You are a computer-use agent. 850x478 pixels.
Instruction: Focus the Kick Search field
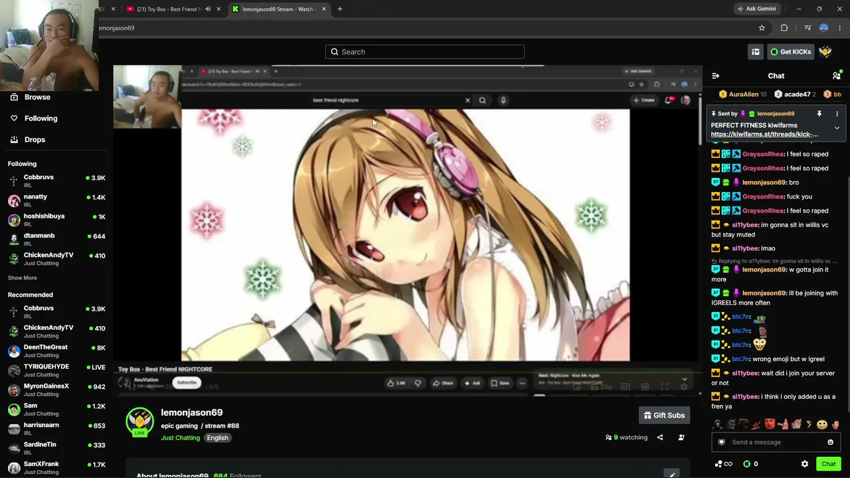coord(425,52)
